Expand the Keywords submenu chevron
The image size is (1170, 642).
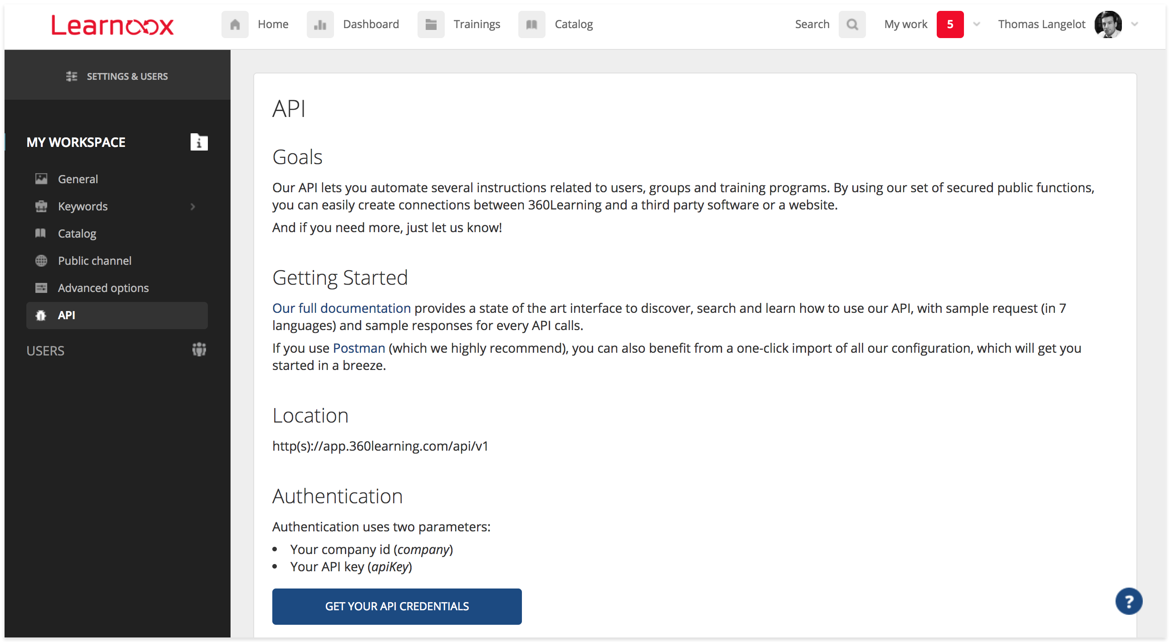tap(193, 207)
